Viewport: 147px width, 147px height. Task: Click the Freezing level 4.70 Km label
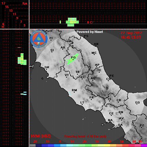pyautogui.click(x=85, y=136)
